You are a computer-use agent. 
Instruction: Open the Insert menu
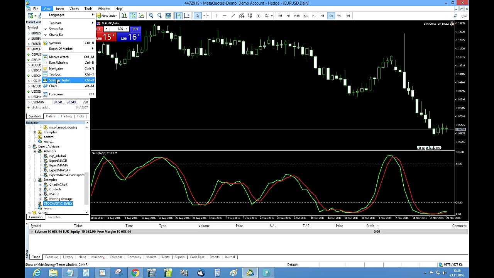(60, 9)
